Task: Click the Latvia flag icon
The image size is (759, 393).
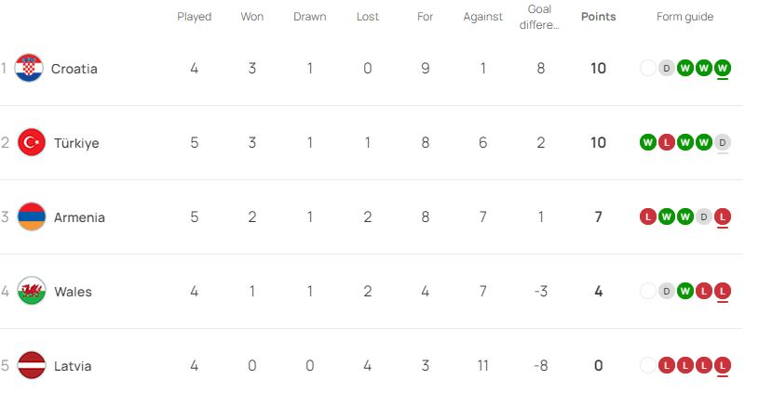Action: point(32,365)
